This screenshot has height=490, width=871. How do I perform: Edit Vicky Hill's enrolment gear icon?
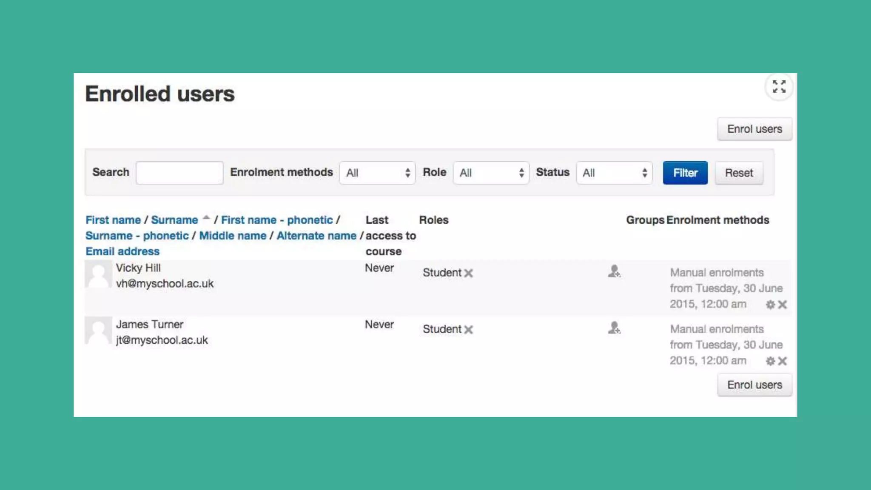pyautogui.click(x=770, y=305)
